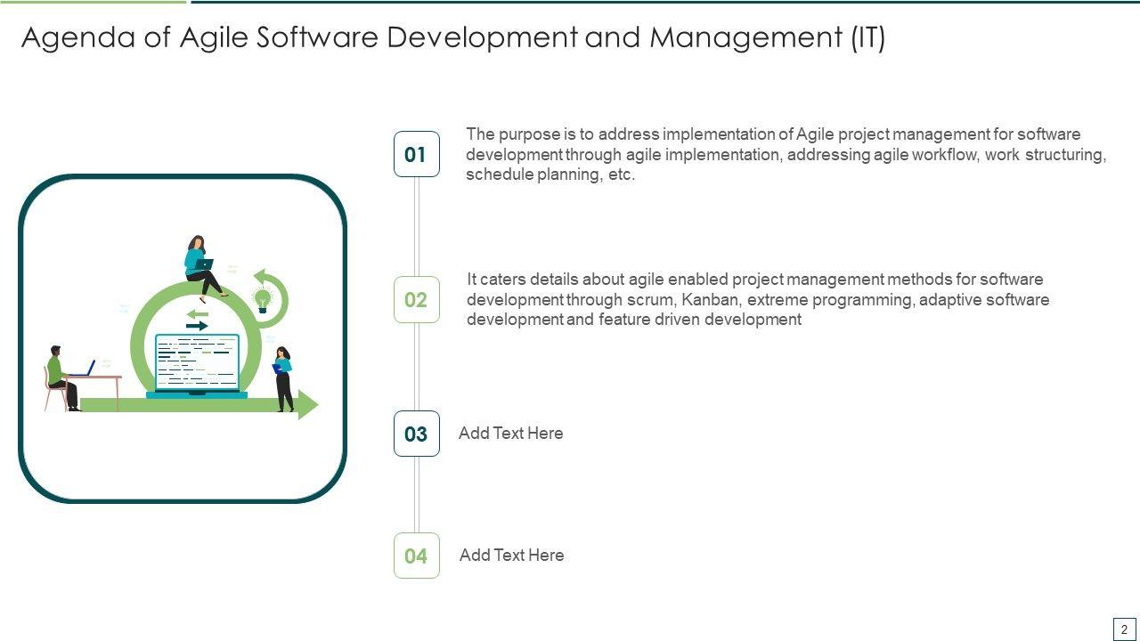Select the laptop screen graphic

[197, 362]
